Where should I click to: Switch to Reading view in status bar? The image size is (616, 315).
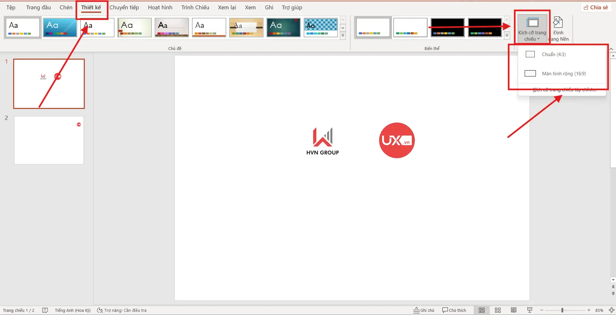pyautogui.click(x=514, y=310)
